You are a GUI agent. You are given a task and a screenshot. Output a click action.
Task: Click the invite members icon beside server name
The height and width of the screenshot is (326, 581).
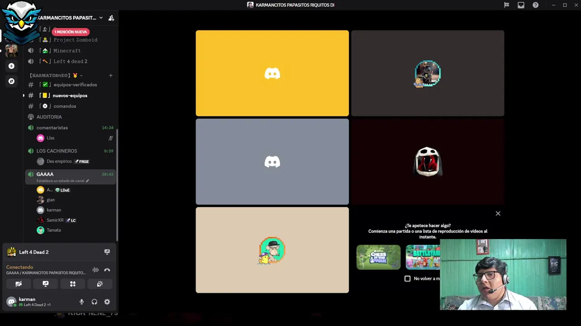coord(111,18)
